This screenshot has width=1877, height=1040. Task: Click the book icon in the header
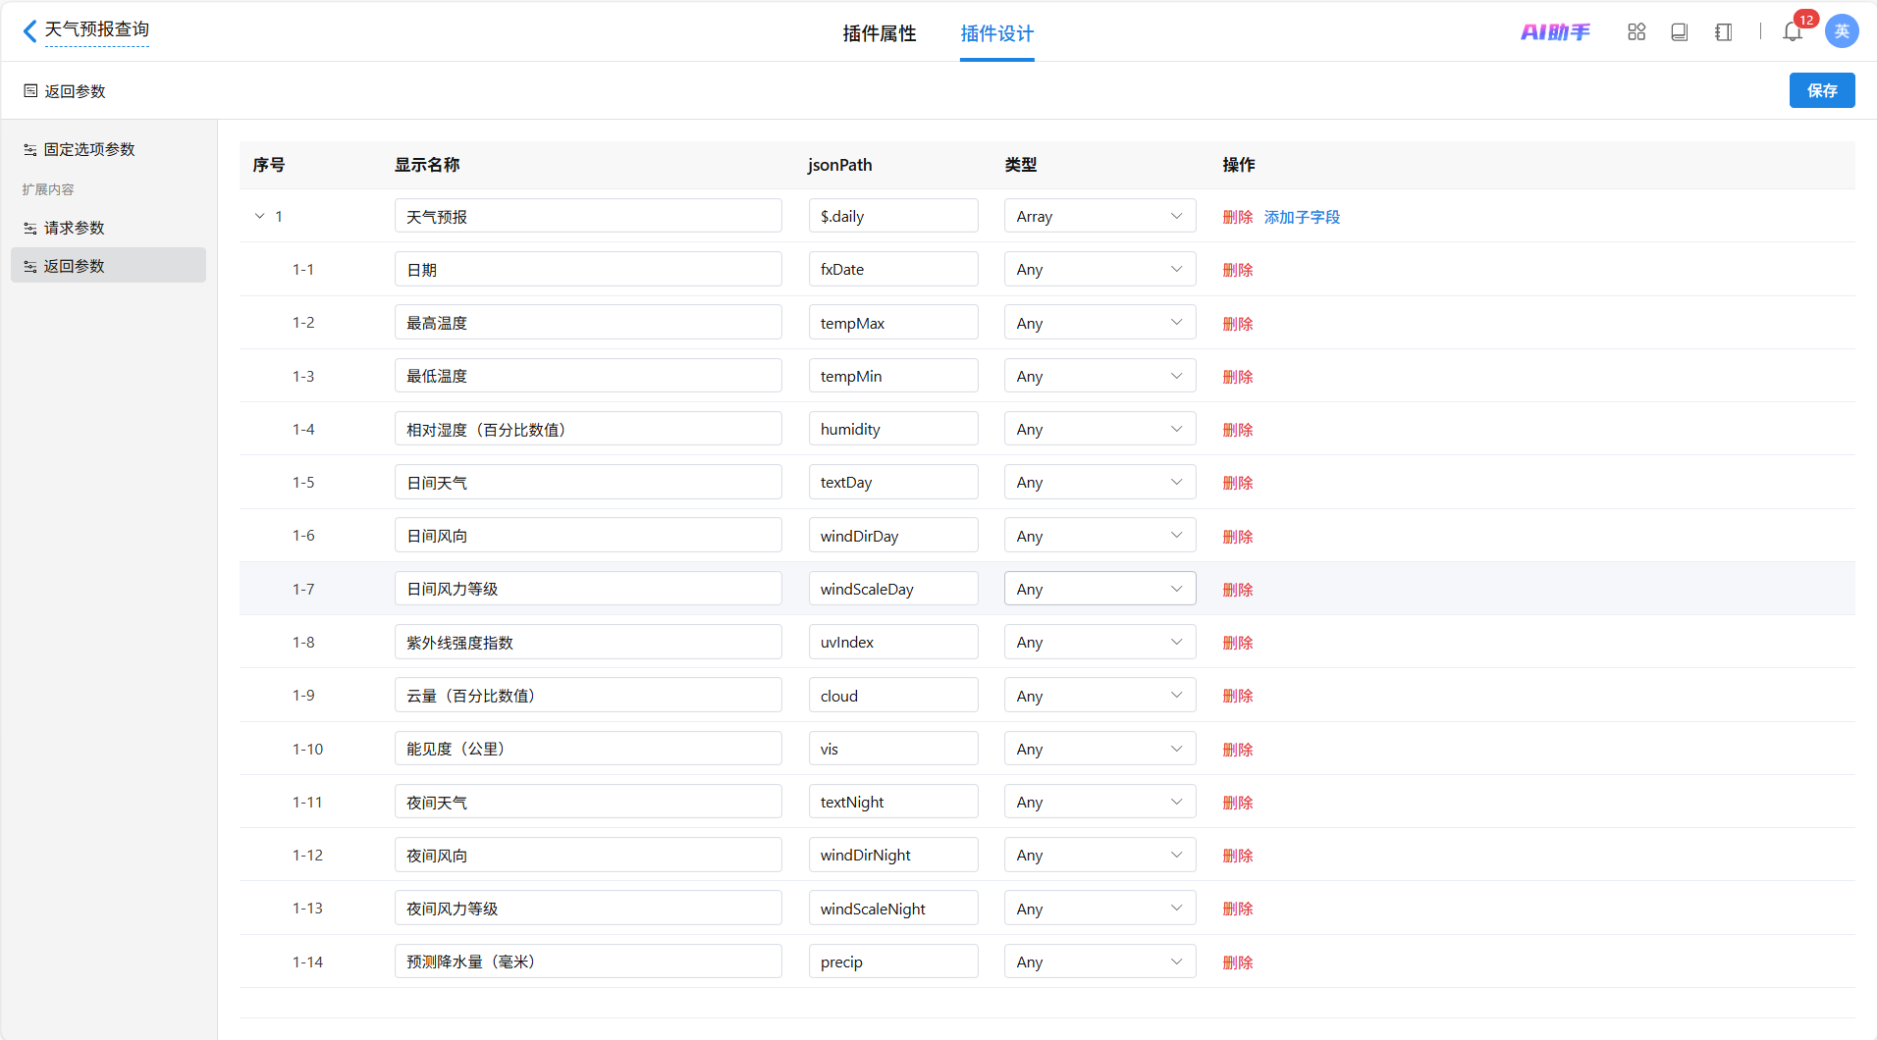click(x=1680, y=32)
